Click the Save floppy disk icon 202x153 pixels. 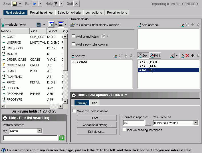(x=15, y=4)
